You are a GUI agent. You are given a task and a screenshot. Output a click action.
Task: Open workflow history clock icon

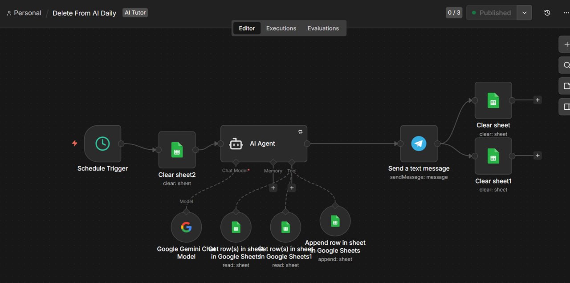click(x=547, y=13)
